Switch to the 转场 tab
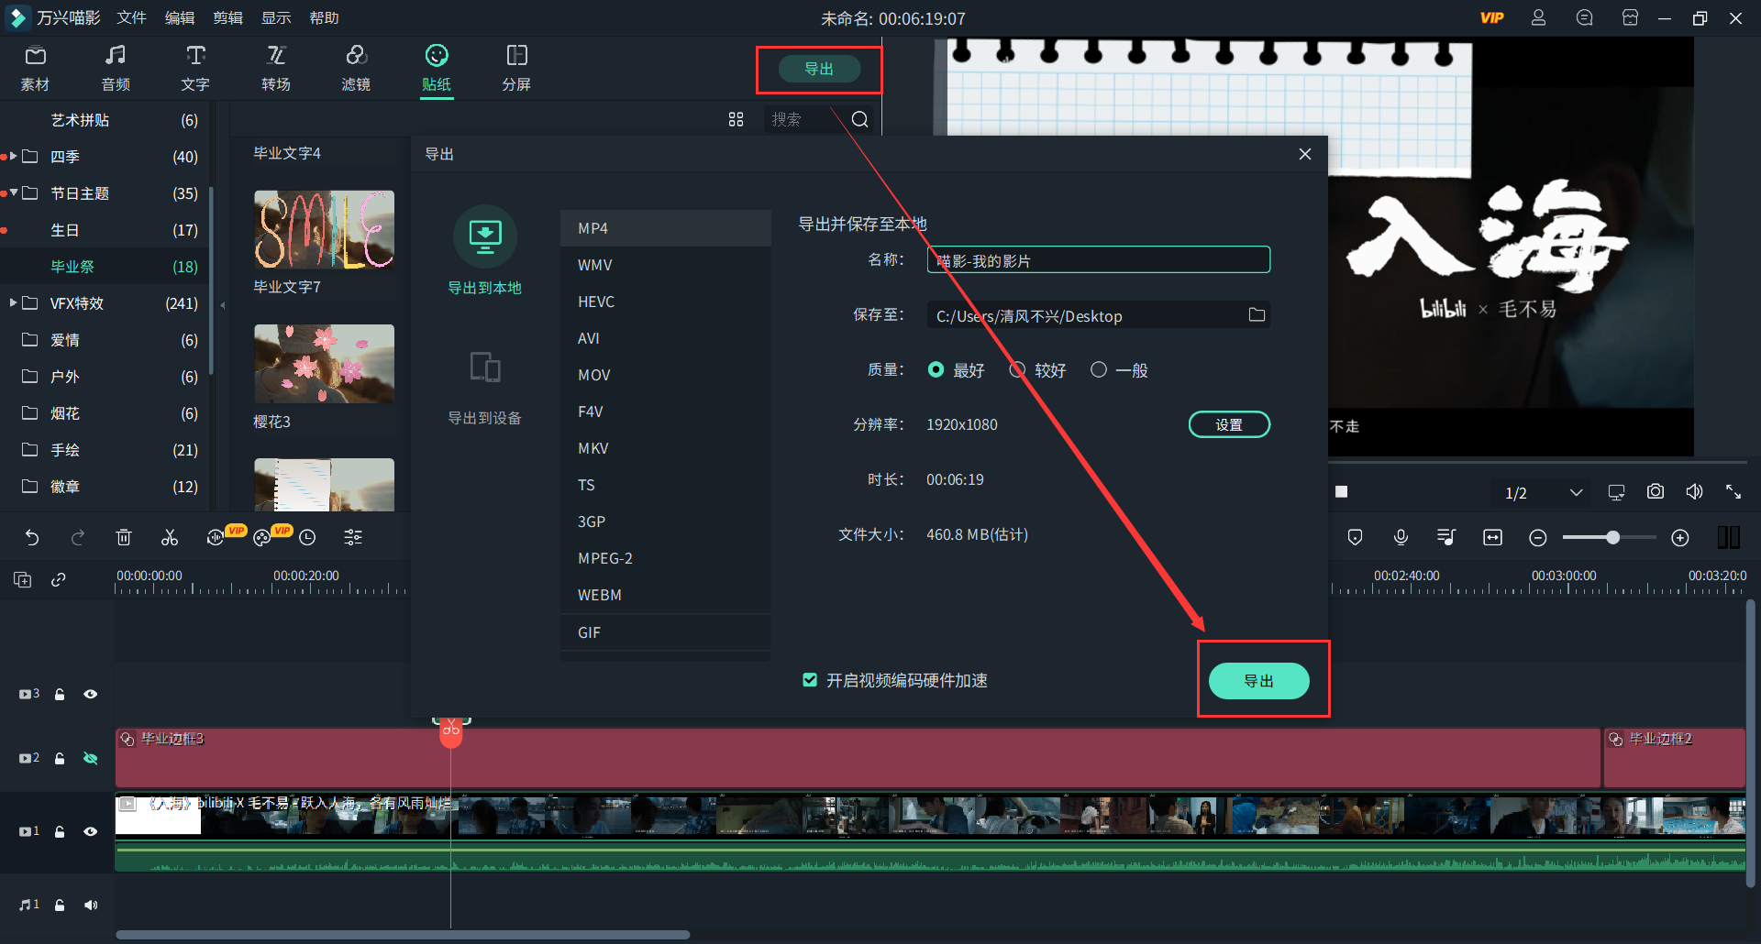 (x=275, y=68)
